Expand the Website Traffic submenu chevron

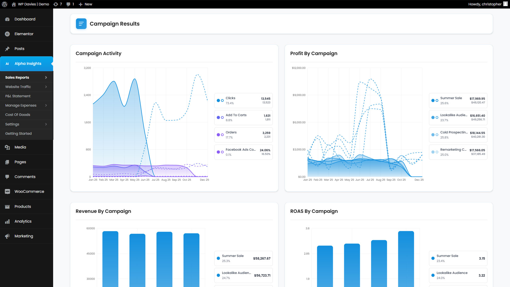pos(46,87)
